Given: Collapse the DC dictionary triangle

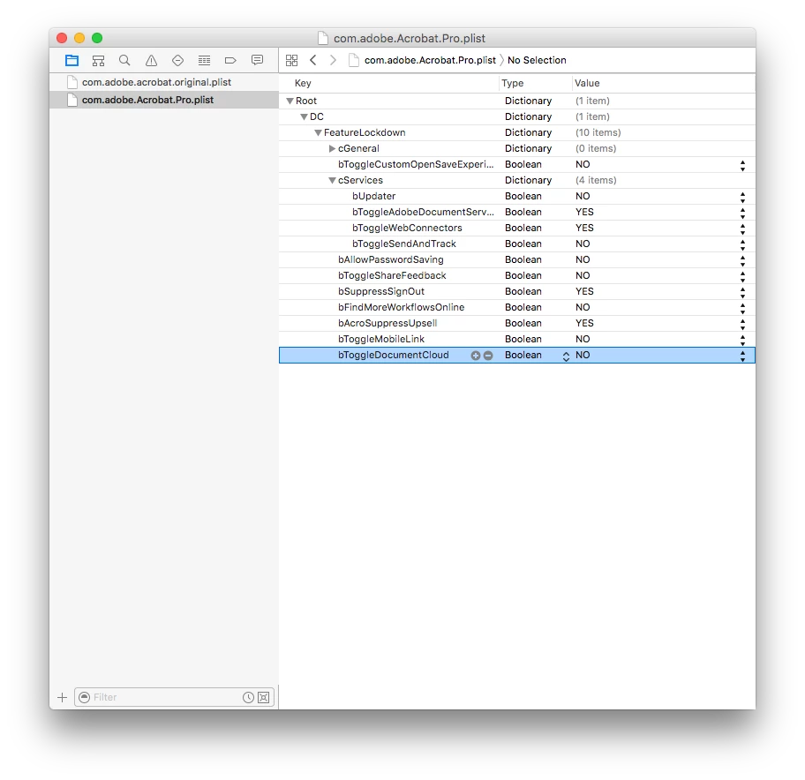Looking at the screenshot, I should coord(304,117).
